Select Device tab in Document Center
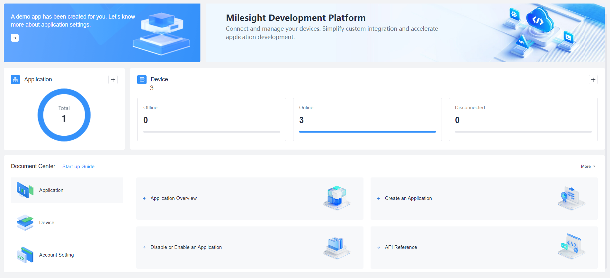 point(67,223)
